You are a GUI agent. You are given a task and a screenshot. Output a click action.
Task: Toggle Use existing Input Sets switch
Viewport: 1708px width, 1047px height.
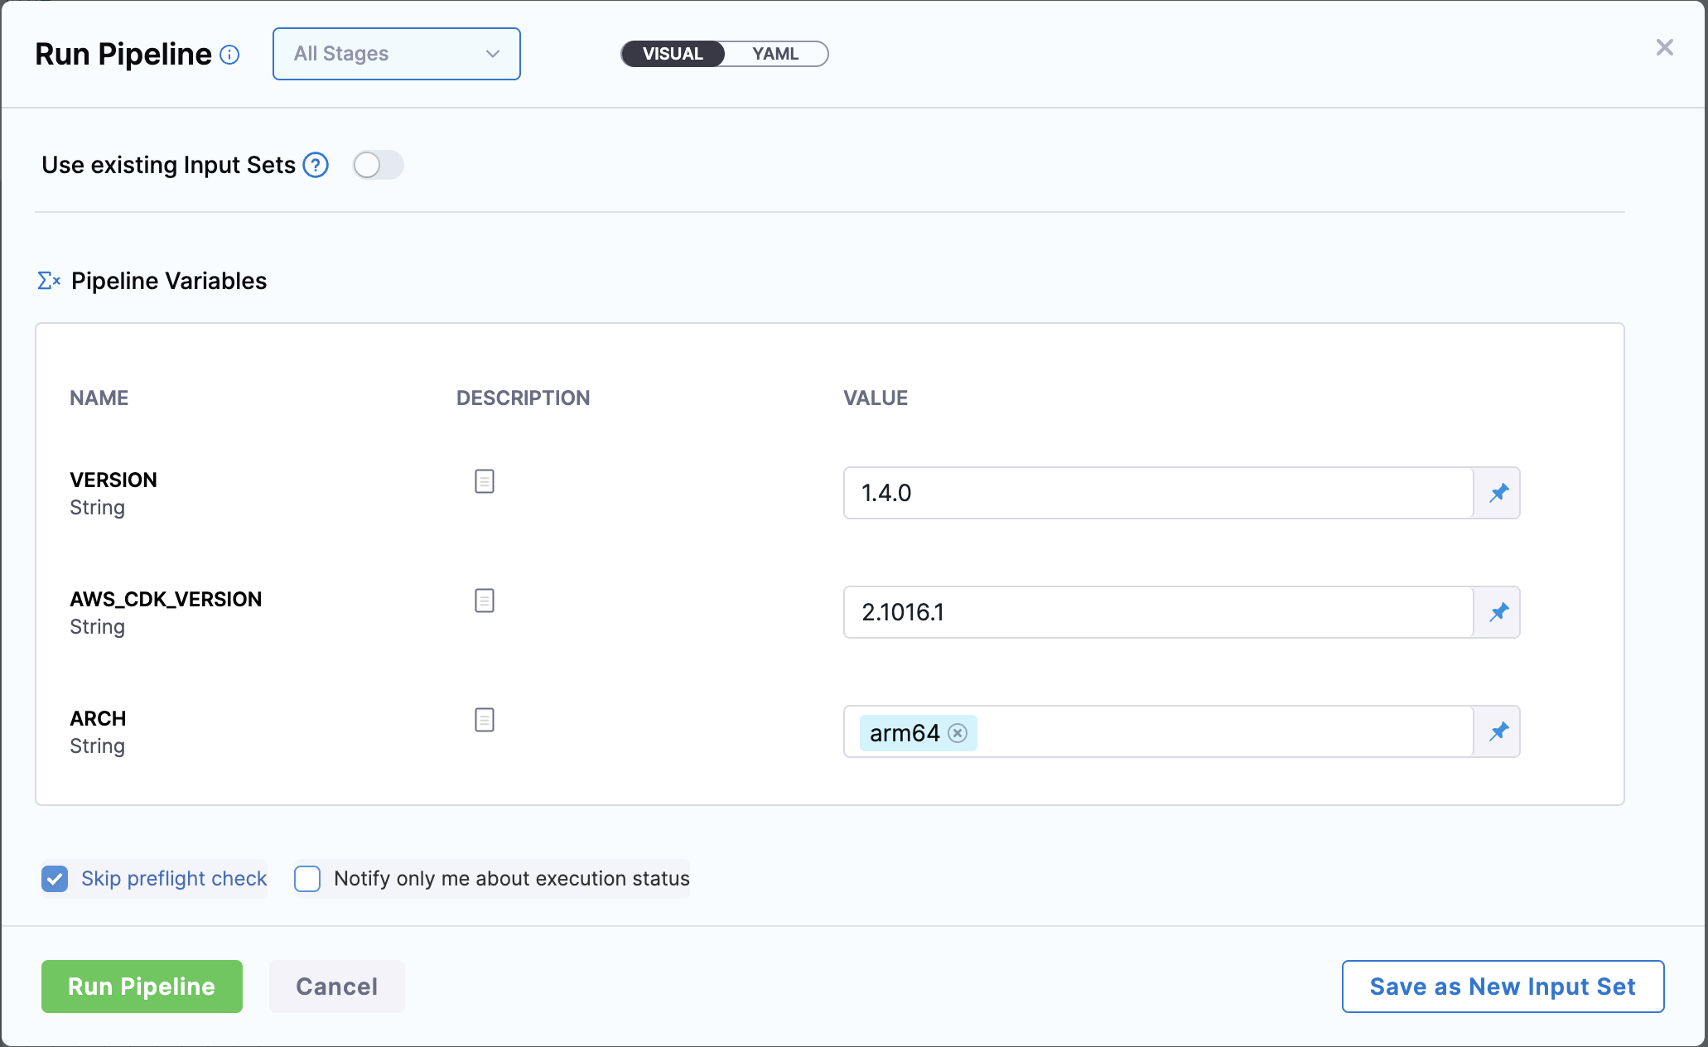click(378, 165)
